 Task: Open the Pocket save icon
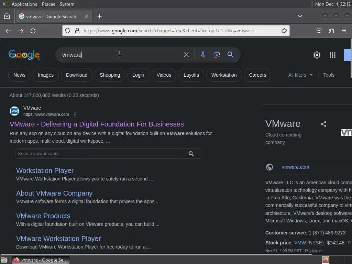click(x=319, y=31)
